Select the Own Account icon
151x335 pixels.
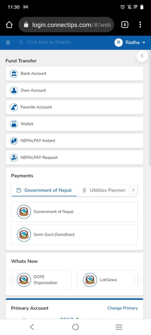tap(14, 90)
